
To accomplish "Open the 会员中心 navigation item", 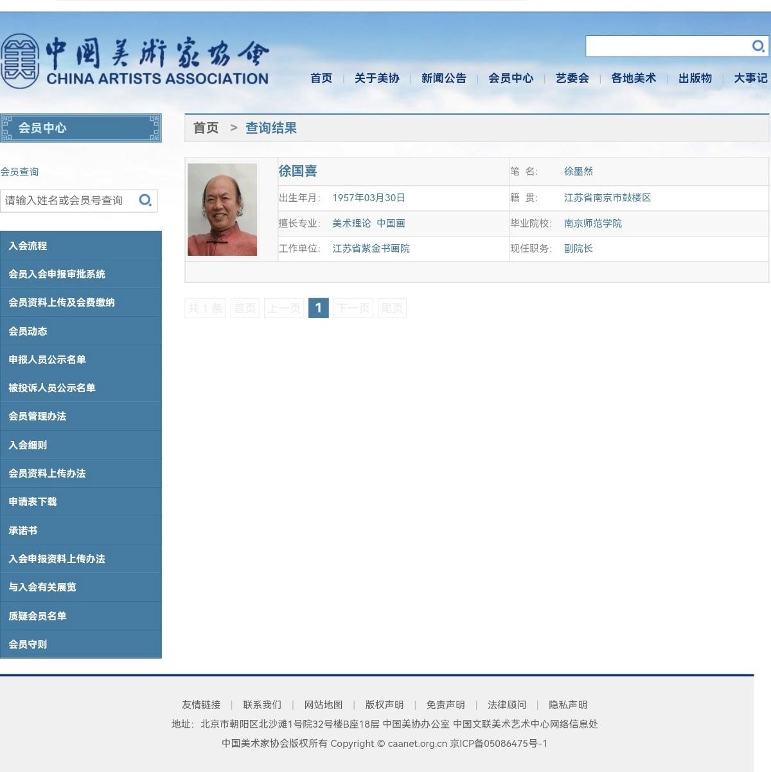I will pyautogui.click(x=511, y=78).
